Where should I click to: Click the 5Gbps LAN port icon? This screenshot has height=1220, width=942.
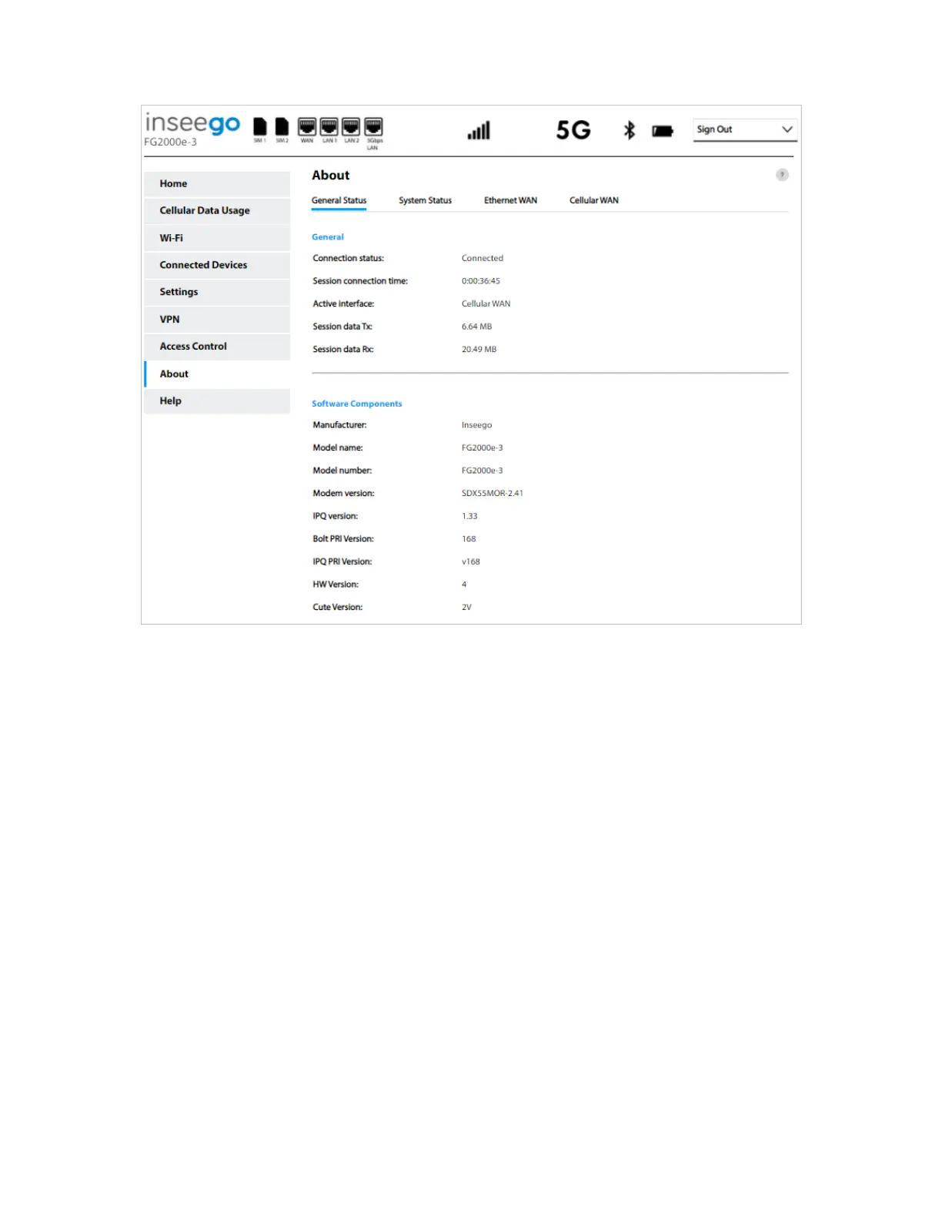373,127
